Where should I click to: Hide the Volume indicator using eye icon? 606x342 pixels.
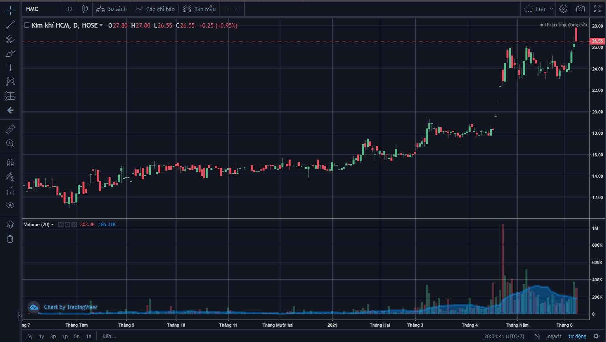(61, 225)
